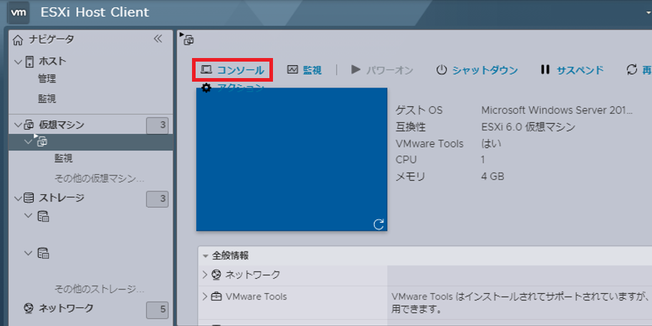652x326 pixels.
Task: Expand the ネットワーク row in 全般情報
Action: [205, 274]
